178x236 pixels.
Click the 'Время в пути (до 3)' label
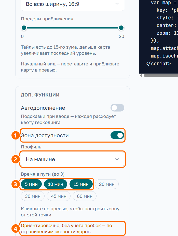[x=43, y=174]
